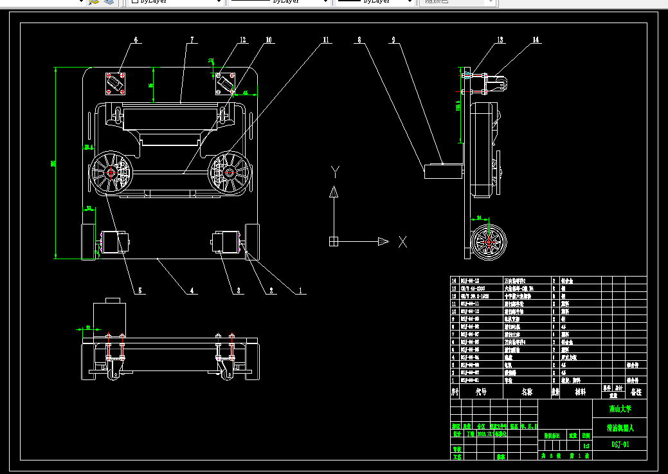Image resolution: width=668 pixels, height=474 pixels.
Task: Select the 序号 header cell in parts list
Action: (x=455, y=392)
